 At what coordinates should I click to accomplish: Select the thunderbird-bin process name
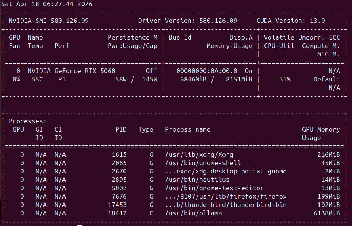[x=226, y=205]
